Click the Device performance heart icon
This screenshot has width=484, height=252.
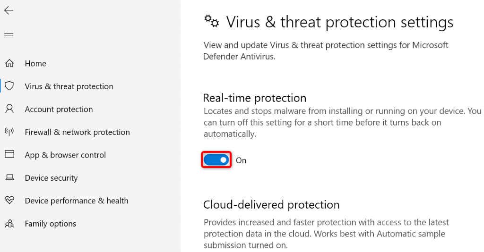coord(9,200)
